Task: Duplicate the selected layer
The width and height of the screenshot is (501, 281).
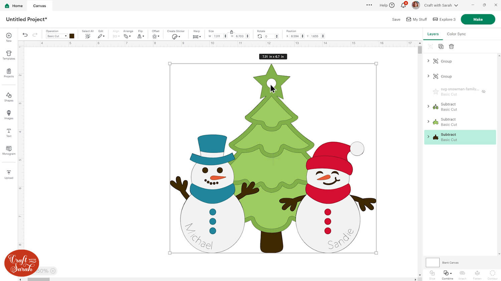Action: (x=441, y=46)
